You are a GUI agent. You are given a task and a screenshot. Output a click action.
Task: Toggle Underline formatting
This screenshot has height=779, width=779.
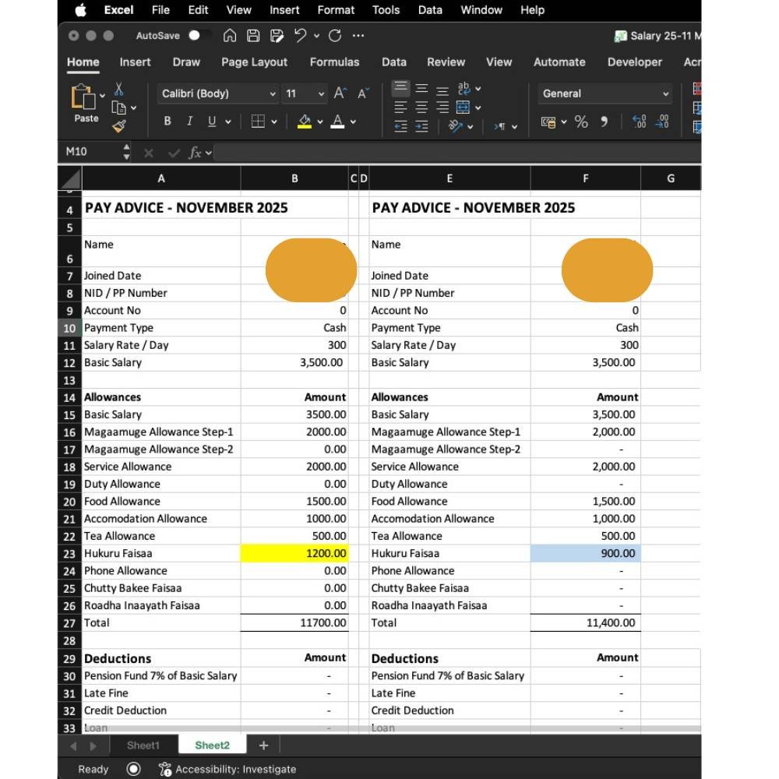[x=211, y=122]
